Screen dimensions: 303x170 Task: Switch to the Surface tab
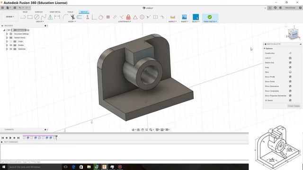point(39,12)
